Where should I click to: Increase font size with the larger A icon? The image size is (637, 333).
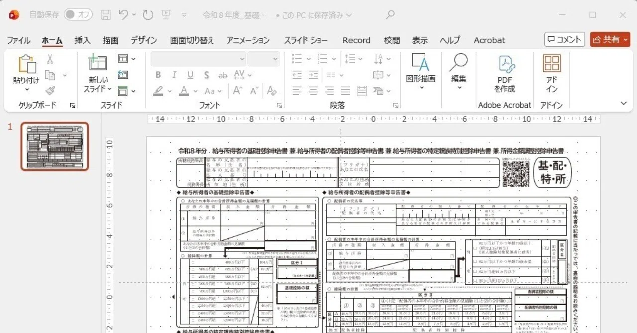point(237,91)
